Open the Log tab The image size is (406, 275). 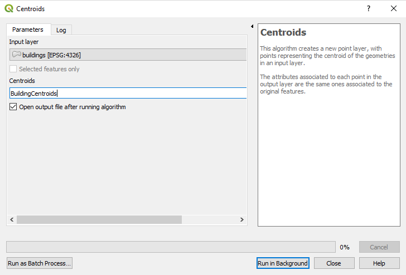[x=61, y=30]
